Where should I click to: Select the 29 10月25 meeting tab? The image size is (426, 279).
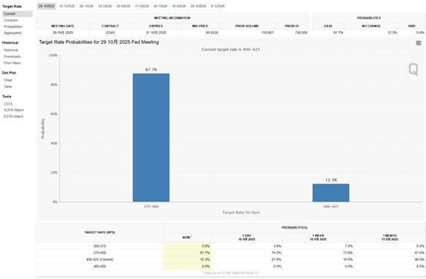46,6
